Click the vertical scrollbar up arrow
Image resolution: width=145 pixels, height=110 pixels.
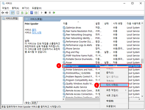point(142,23)
